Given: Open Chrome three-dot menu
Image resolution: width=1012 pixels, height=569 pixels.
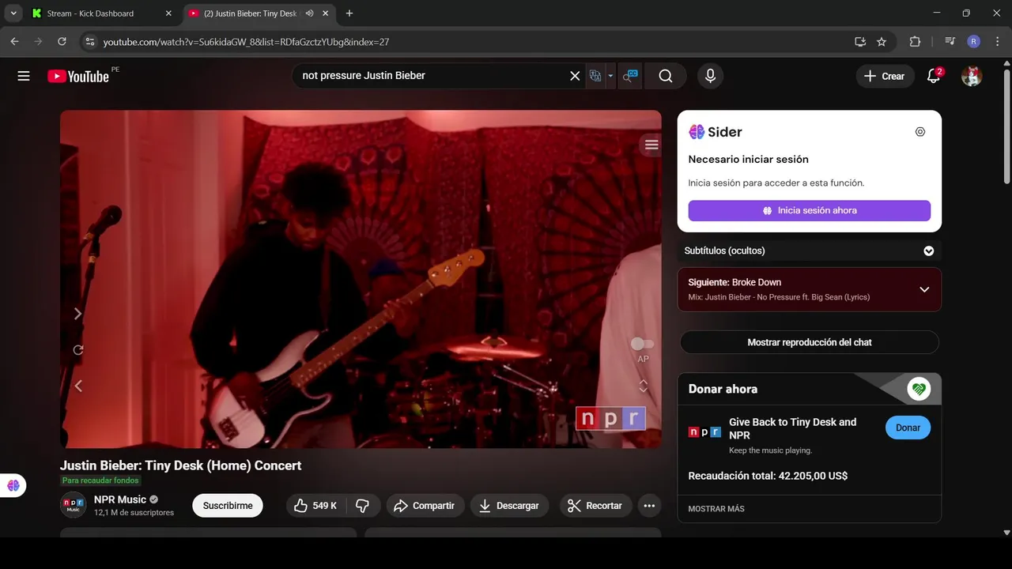Looking at the screenshot, I should point(997,42).
